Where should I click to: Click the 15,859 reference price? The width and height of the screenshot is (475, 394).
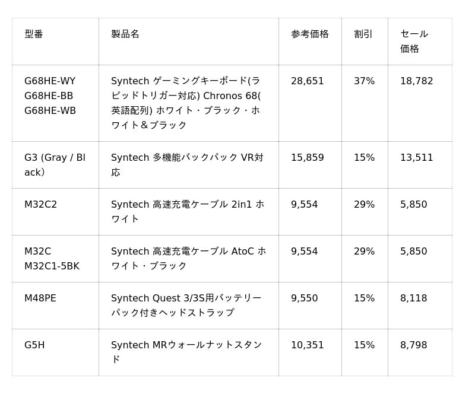point(308,158)
